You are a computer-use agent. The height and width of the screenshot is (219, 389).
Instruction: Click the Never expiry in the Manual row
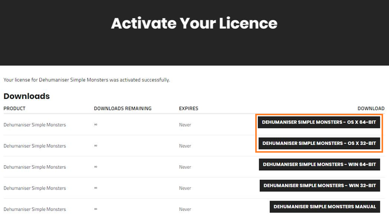click(x=185, y=209)
